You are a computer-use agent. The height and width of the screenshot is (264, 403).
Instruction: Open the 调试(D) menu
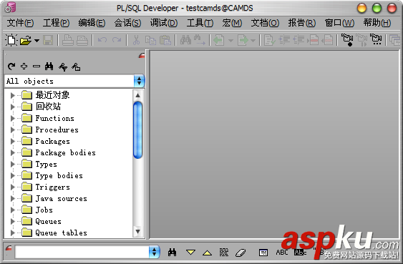(x=164, y=23)
